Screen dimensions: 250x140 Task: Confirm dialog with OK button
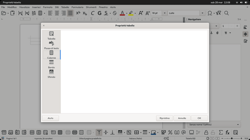click(x=199, y=118)
